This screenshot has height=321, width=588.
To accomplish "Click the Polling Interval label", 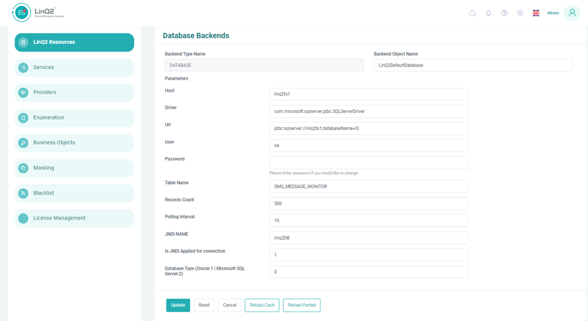I will (x=179, y=217).
